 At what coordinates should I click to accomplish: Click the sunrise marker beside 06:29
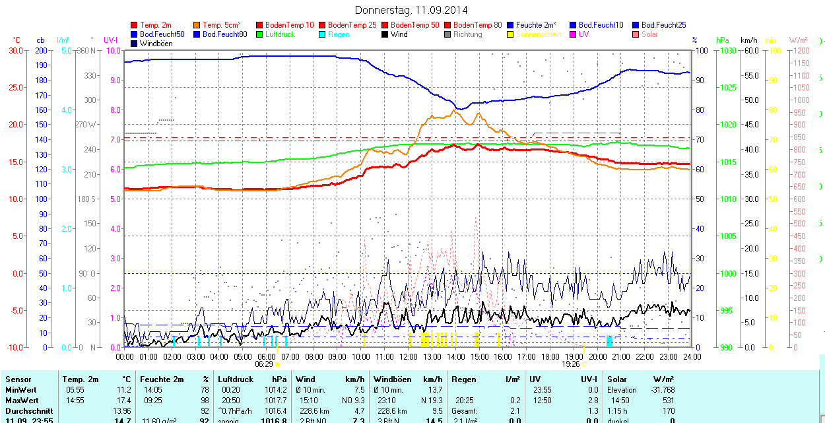tap(278, 364)
